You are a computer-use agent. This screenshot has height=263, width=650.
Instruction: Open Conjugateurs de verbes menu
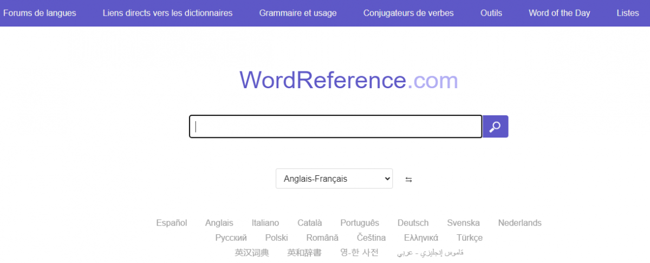(408, 13)
